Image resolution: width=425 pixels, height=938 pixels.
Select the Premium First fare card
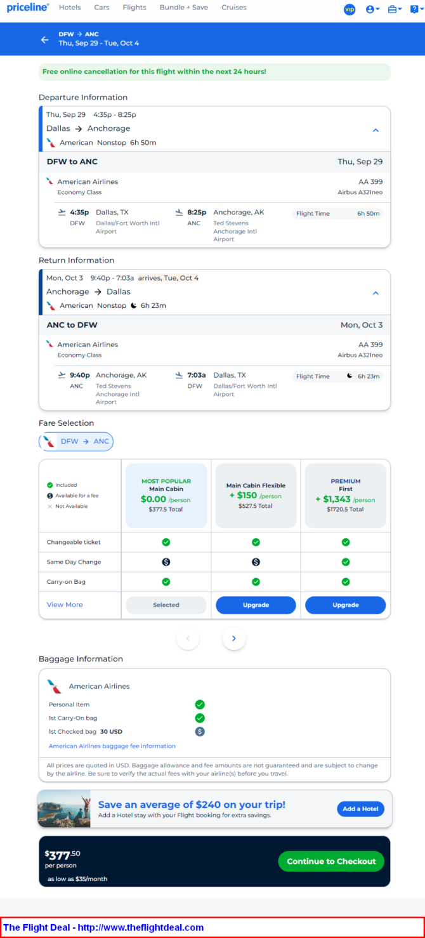(x=345, y=496)
